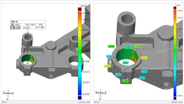184x104 pixels.
Task: Click the 0.000 value on the left legend
Action: [86, 51]
